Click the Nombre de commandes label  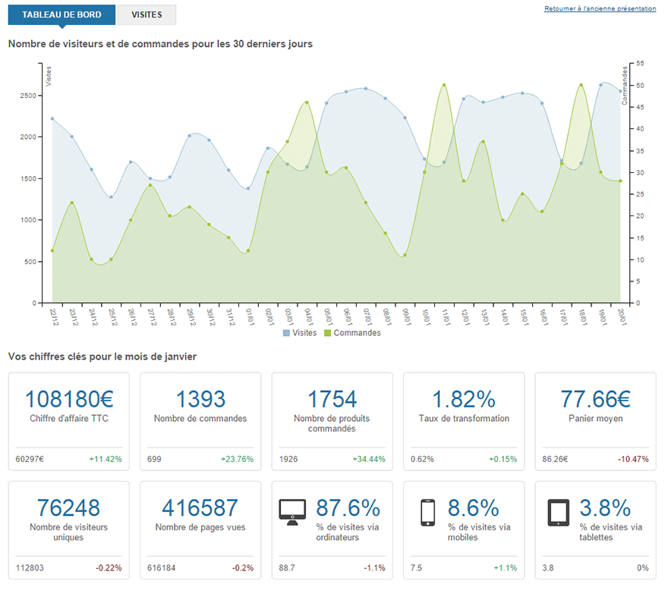click(200, 419)
